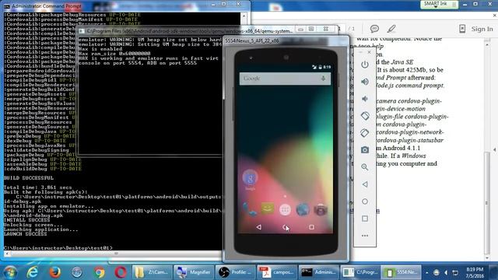The height and width of the screenshot is (280, 498).
Task: Click the emulator toolbar home circle
Action: [x=365, y=201]
